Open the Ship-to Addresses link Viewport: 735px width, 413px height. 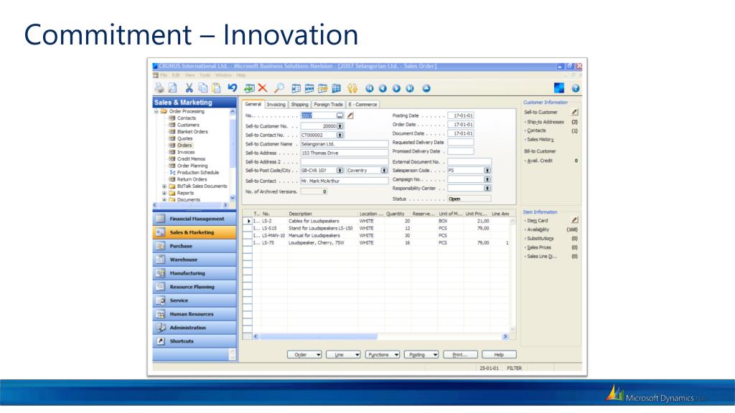[x=546, y=122]
